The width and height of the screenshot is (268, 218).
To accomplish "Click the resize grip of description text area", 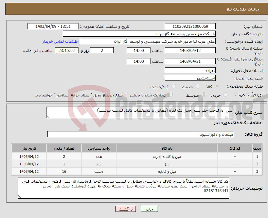I will (x=49, y=116).
